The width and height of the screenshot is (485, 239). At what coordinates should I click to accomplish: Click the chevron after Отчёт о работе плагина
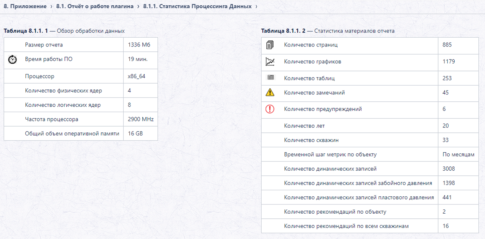pos(139,7)
